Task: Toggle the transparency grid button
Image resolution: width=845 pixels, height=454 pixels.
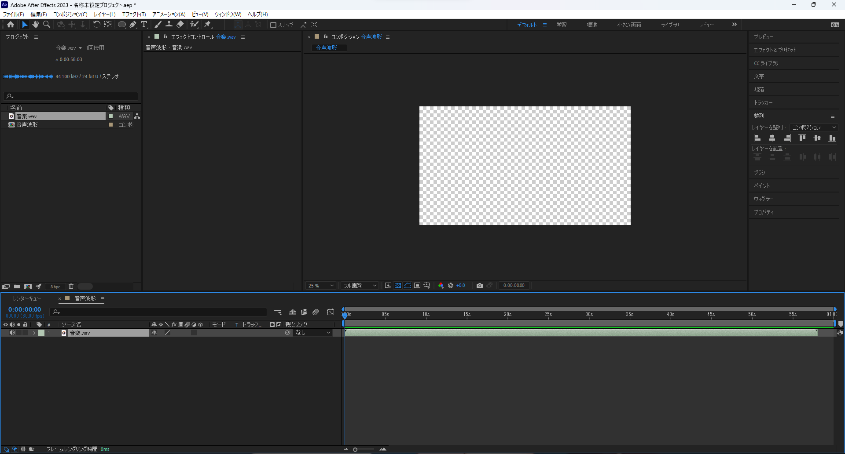Action: coord(398,286)
